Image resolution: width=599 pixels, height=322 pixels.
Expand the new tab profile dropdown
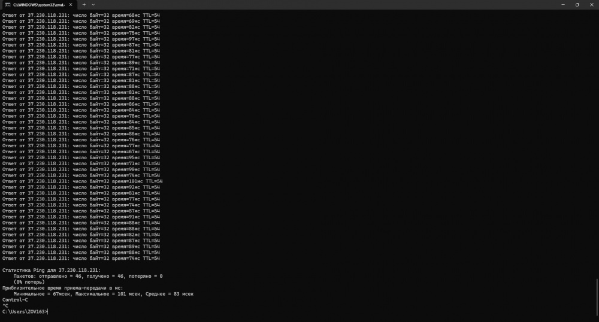pyautogui.click(x=93, y=5)
